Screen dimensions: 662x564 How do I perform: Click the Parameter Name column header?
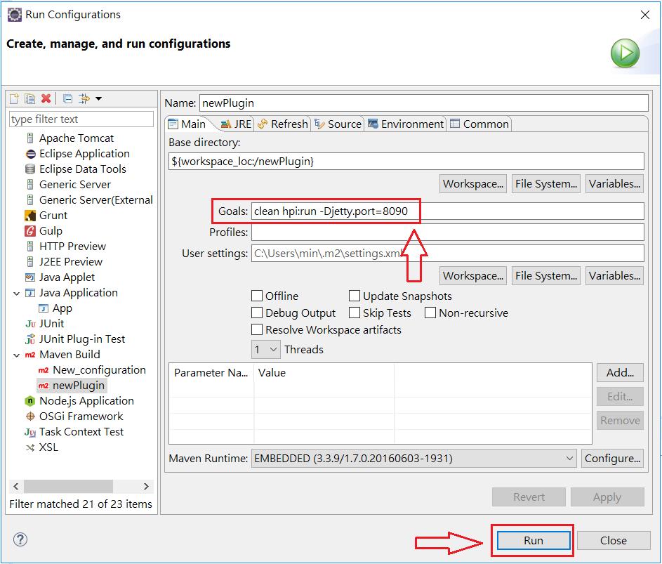(211, 373)
